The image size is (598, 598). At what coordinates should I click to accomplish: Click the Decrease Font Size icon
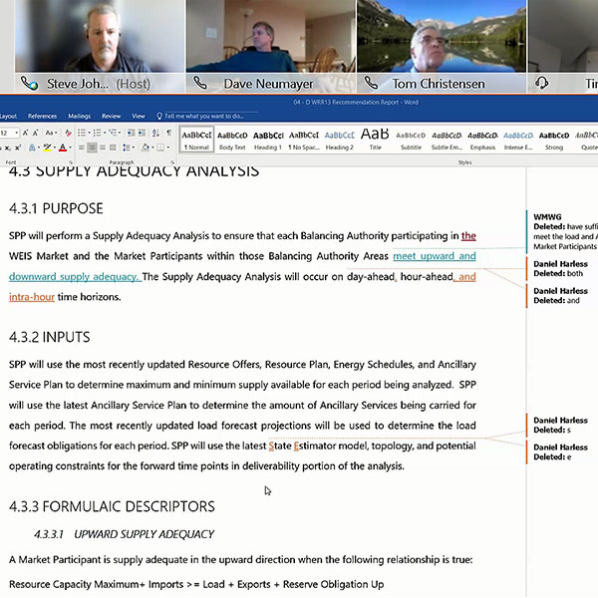[37, 133]
